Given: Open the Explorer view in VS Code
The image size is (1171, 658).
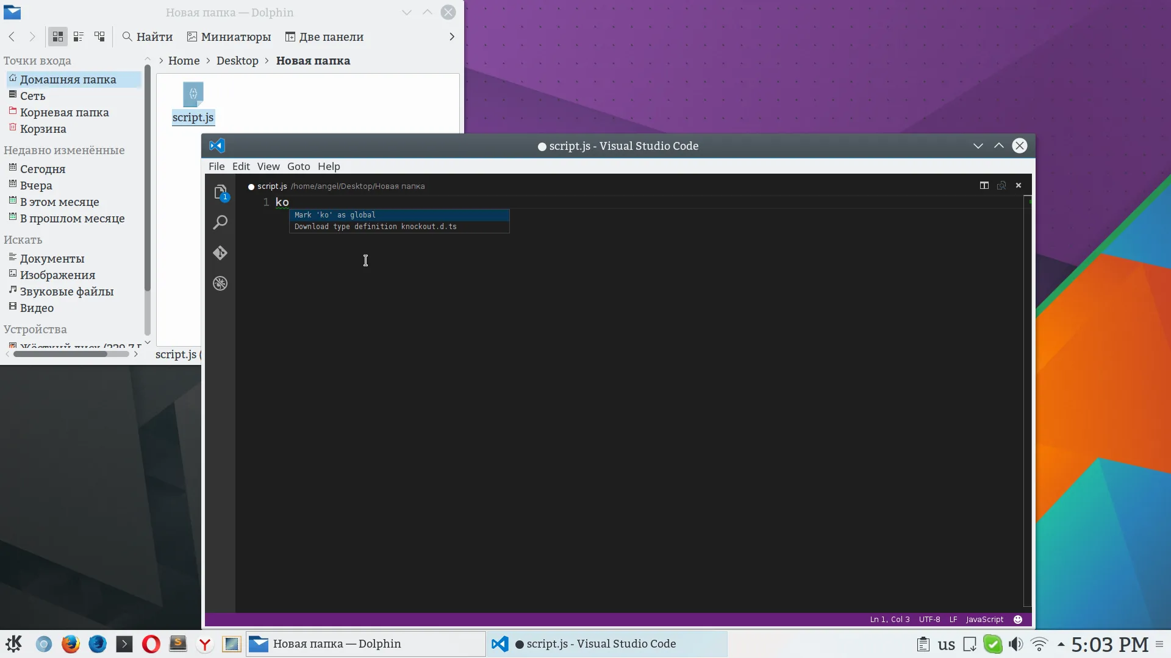Looking at the screenshot, I should pyautogui.click(x=220, y=192).
